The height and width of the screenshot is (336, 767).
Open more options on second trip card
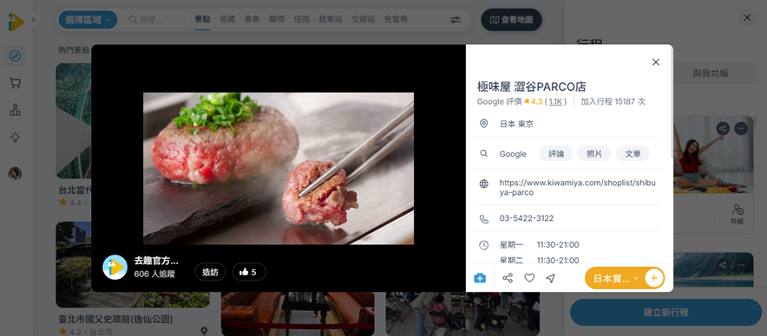coord(741,265)
